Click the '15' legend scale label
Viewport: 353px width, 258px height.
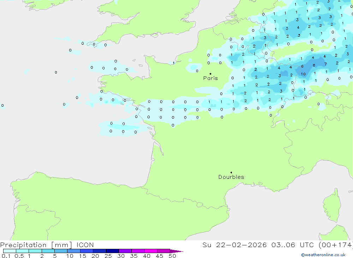click(82, 256)
